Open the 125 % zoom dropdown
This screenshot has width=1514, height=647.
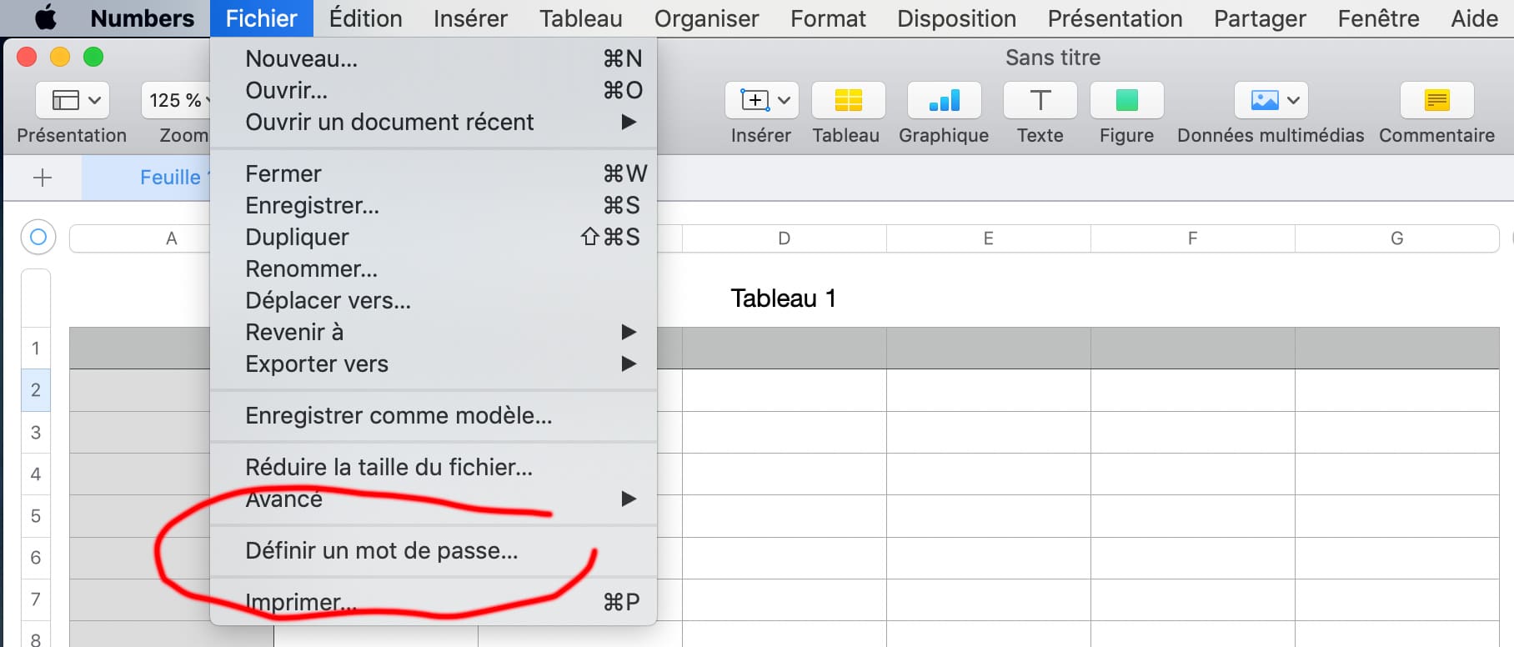177,101
